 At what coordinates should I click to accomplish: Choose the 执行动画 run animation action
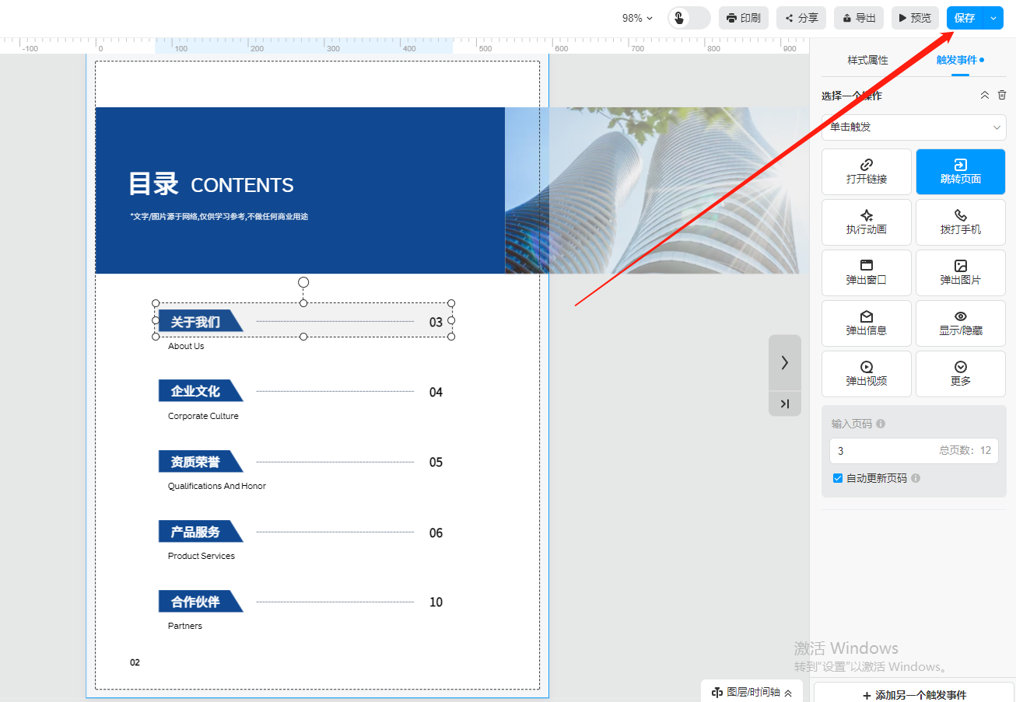pyautogui.click(x=866, y=222)
